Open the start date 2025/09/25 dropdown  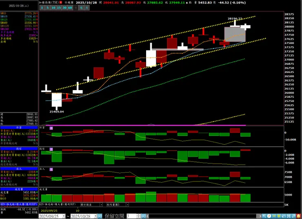coord(64,216)
